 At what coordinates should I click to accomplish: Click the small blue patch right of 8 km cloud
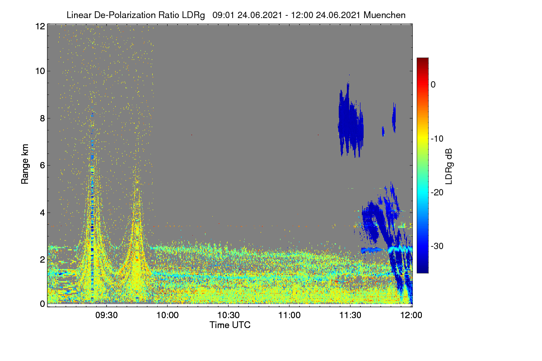[394, 117]
